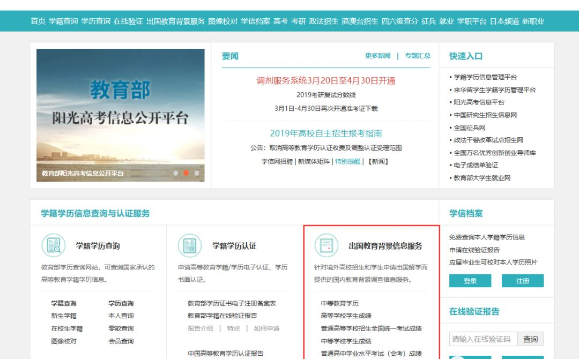This screenshot has width=579, height=359.
Task: Click the 查询 verification button
Action: pyautogui.click(x=530, y=339)
